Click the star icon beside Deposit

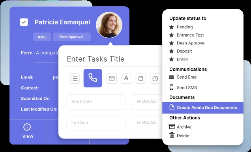pyautogui.click(x=171, y=51)
